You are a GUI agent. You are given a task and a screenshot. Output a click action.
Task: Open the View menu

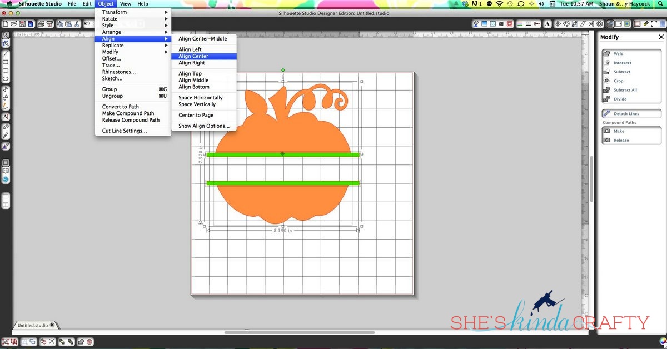click(x=126, y=4)
